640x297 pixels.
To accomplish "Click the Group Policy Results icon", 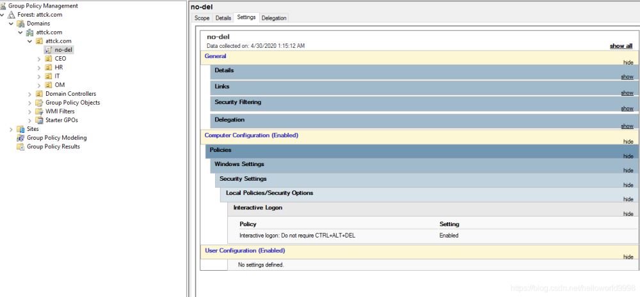I will (x=20, y=147).
